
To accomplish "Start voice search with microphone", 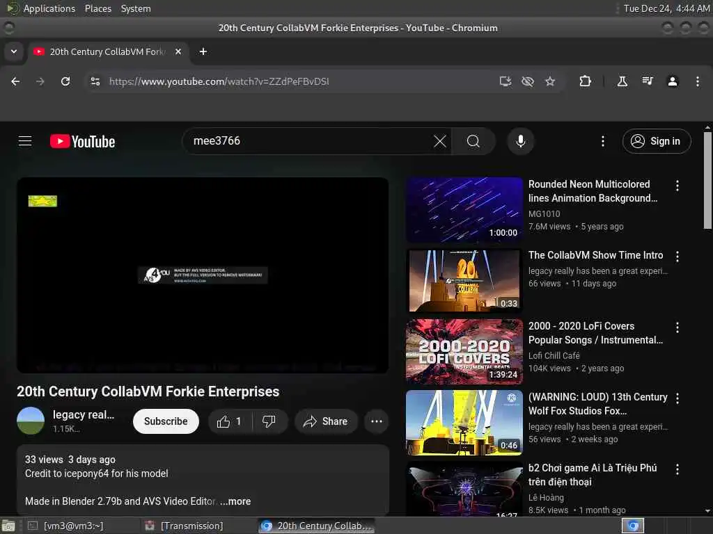I will (x=521, y=141).
